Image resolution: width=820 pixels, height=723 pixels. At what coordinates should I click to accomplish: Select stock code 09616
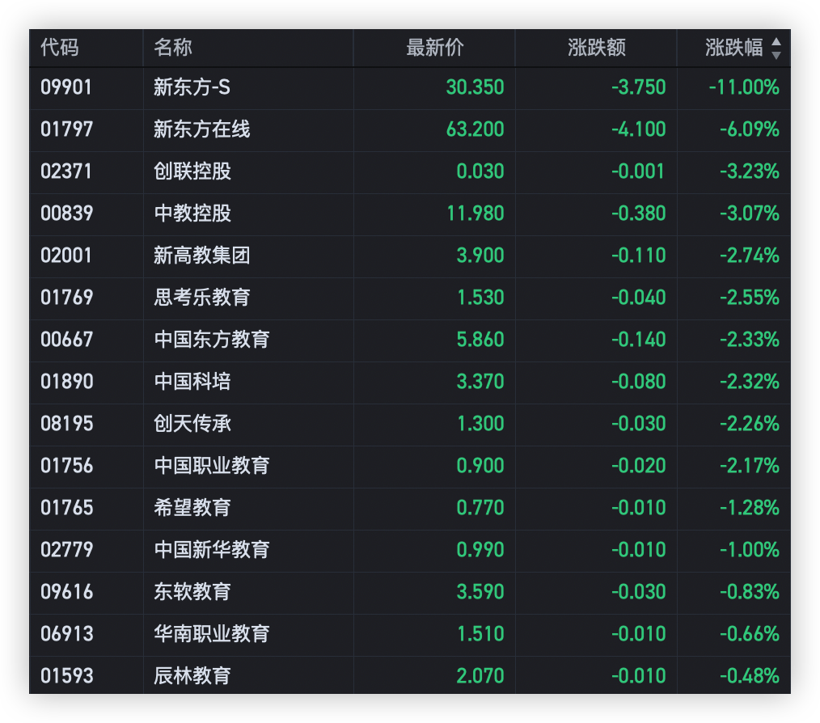[66, 592]
